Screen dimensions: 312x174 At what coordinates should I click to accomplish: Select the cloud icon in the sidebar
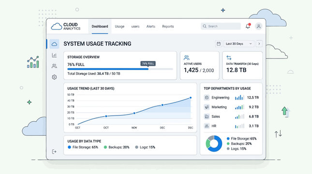(54, 44)
